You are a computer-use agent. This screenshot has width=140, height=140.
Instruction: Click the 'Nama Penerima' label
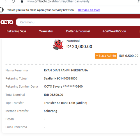click(17, 70)
